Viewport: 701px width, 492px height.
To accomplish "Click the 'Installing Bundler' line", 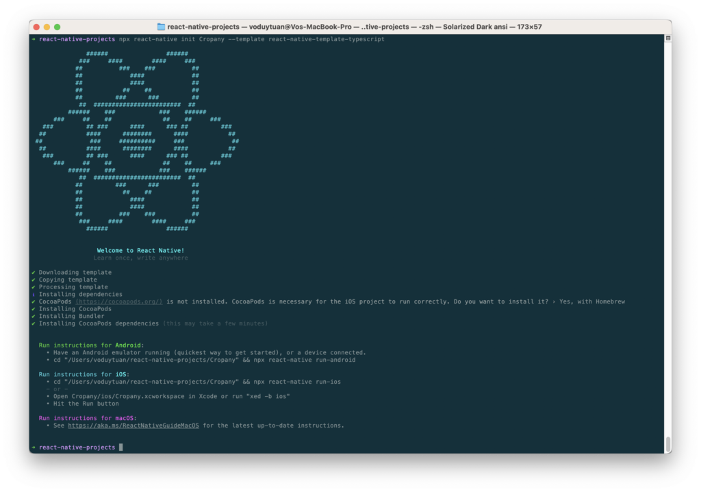I will [71, 316].
